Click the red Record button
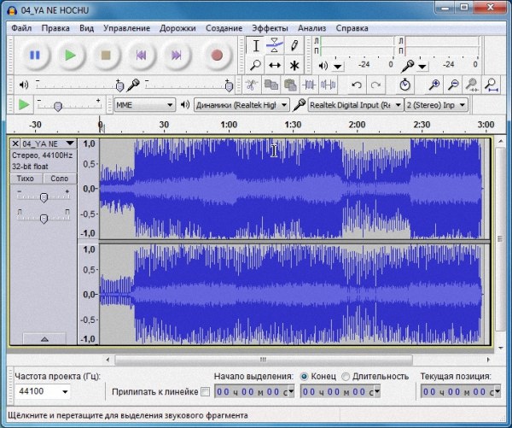The image size is (512, 428). 217,56
